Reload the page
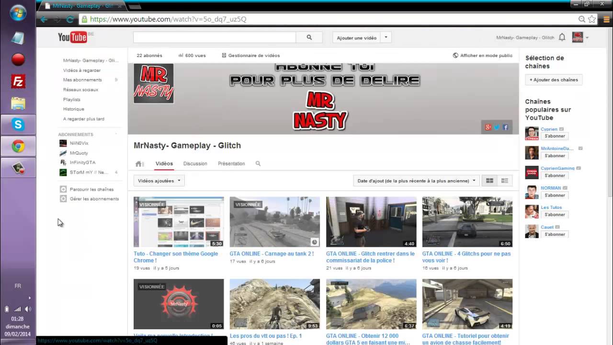613x345 pixels. (70, 20)
